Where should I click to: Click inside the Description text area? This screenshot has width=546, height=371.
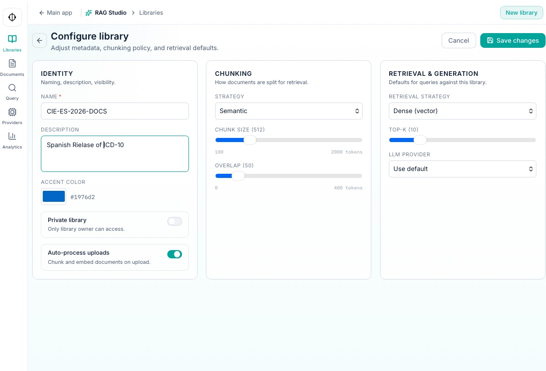click(115, 154)
